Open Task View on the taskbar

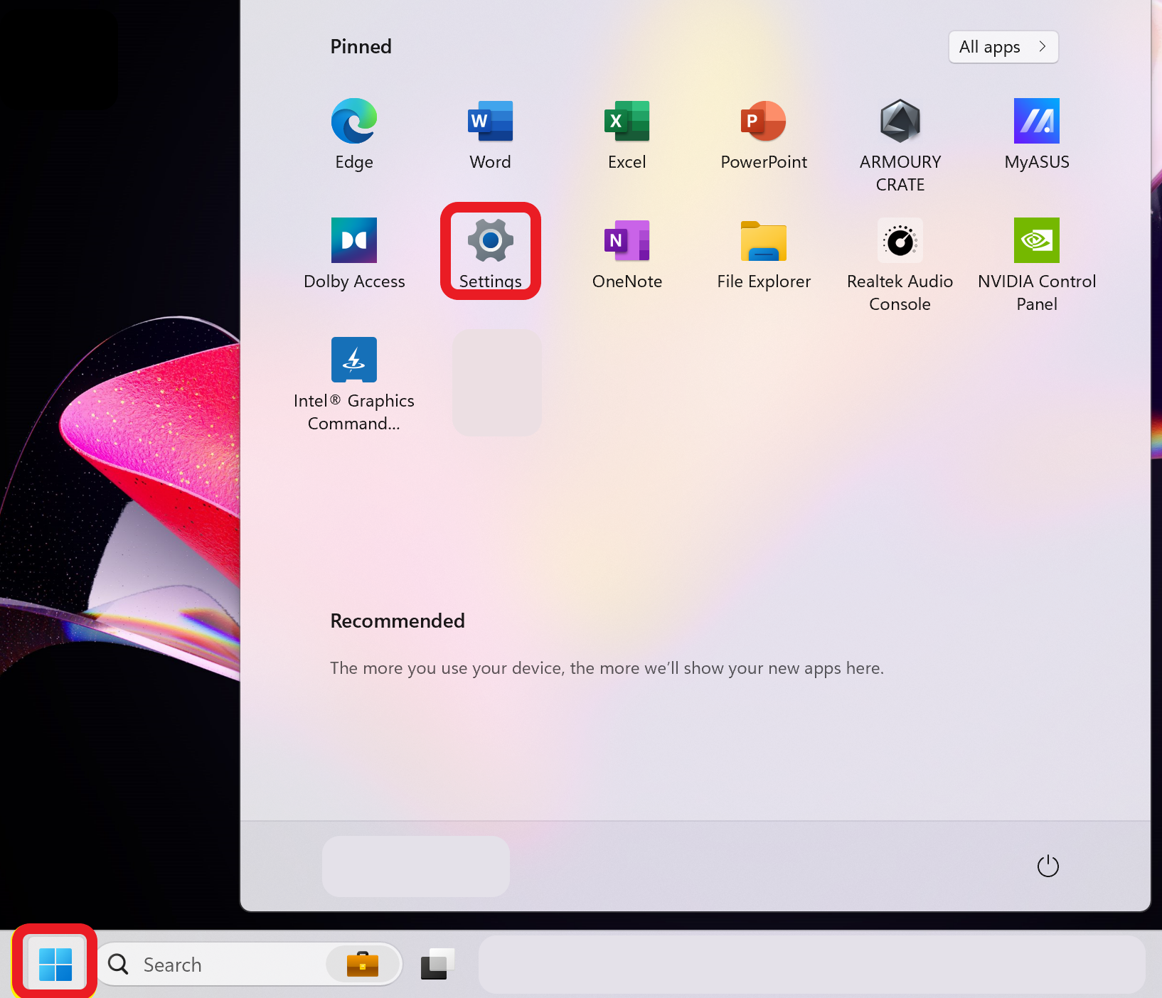437,964
